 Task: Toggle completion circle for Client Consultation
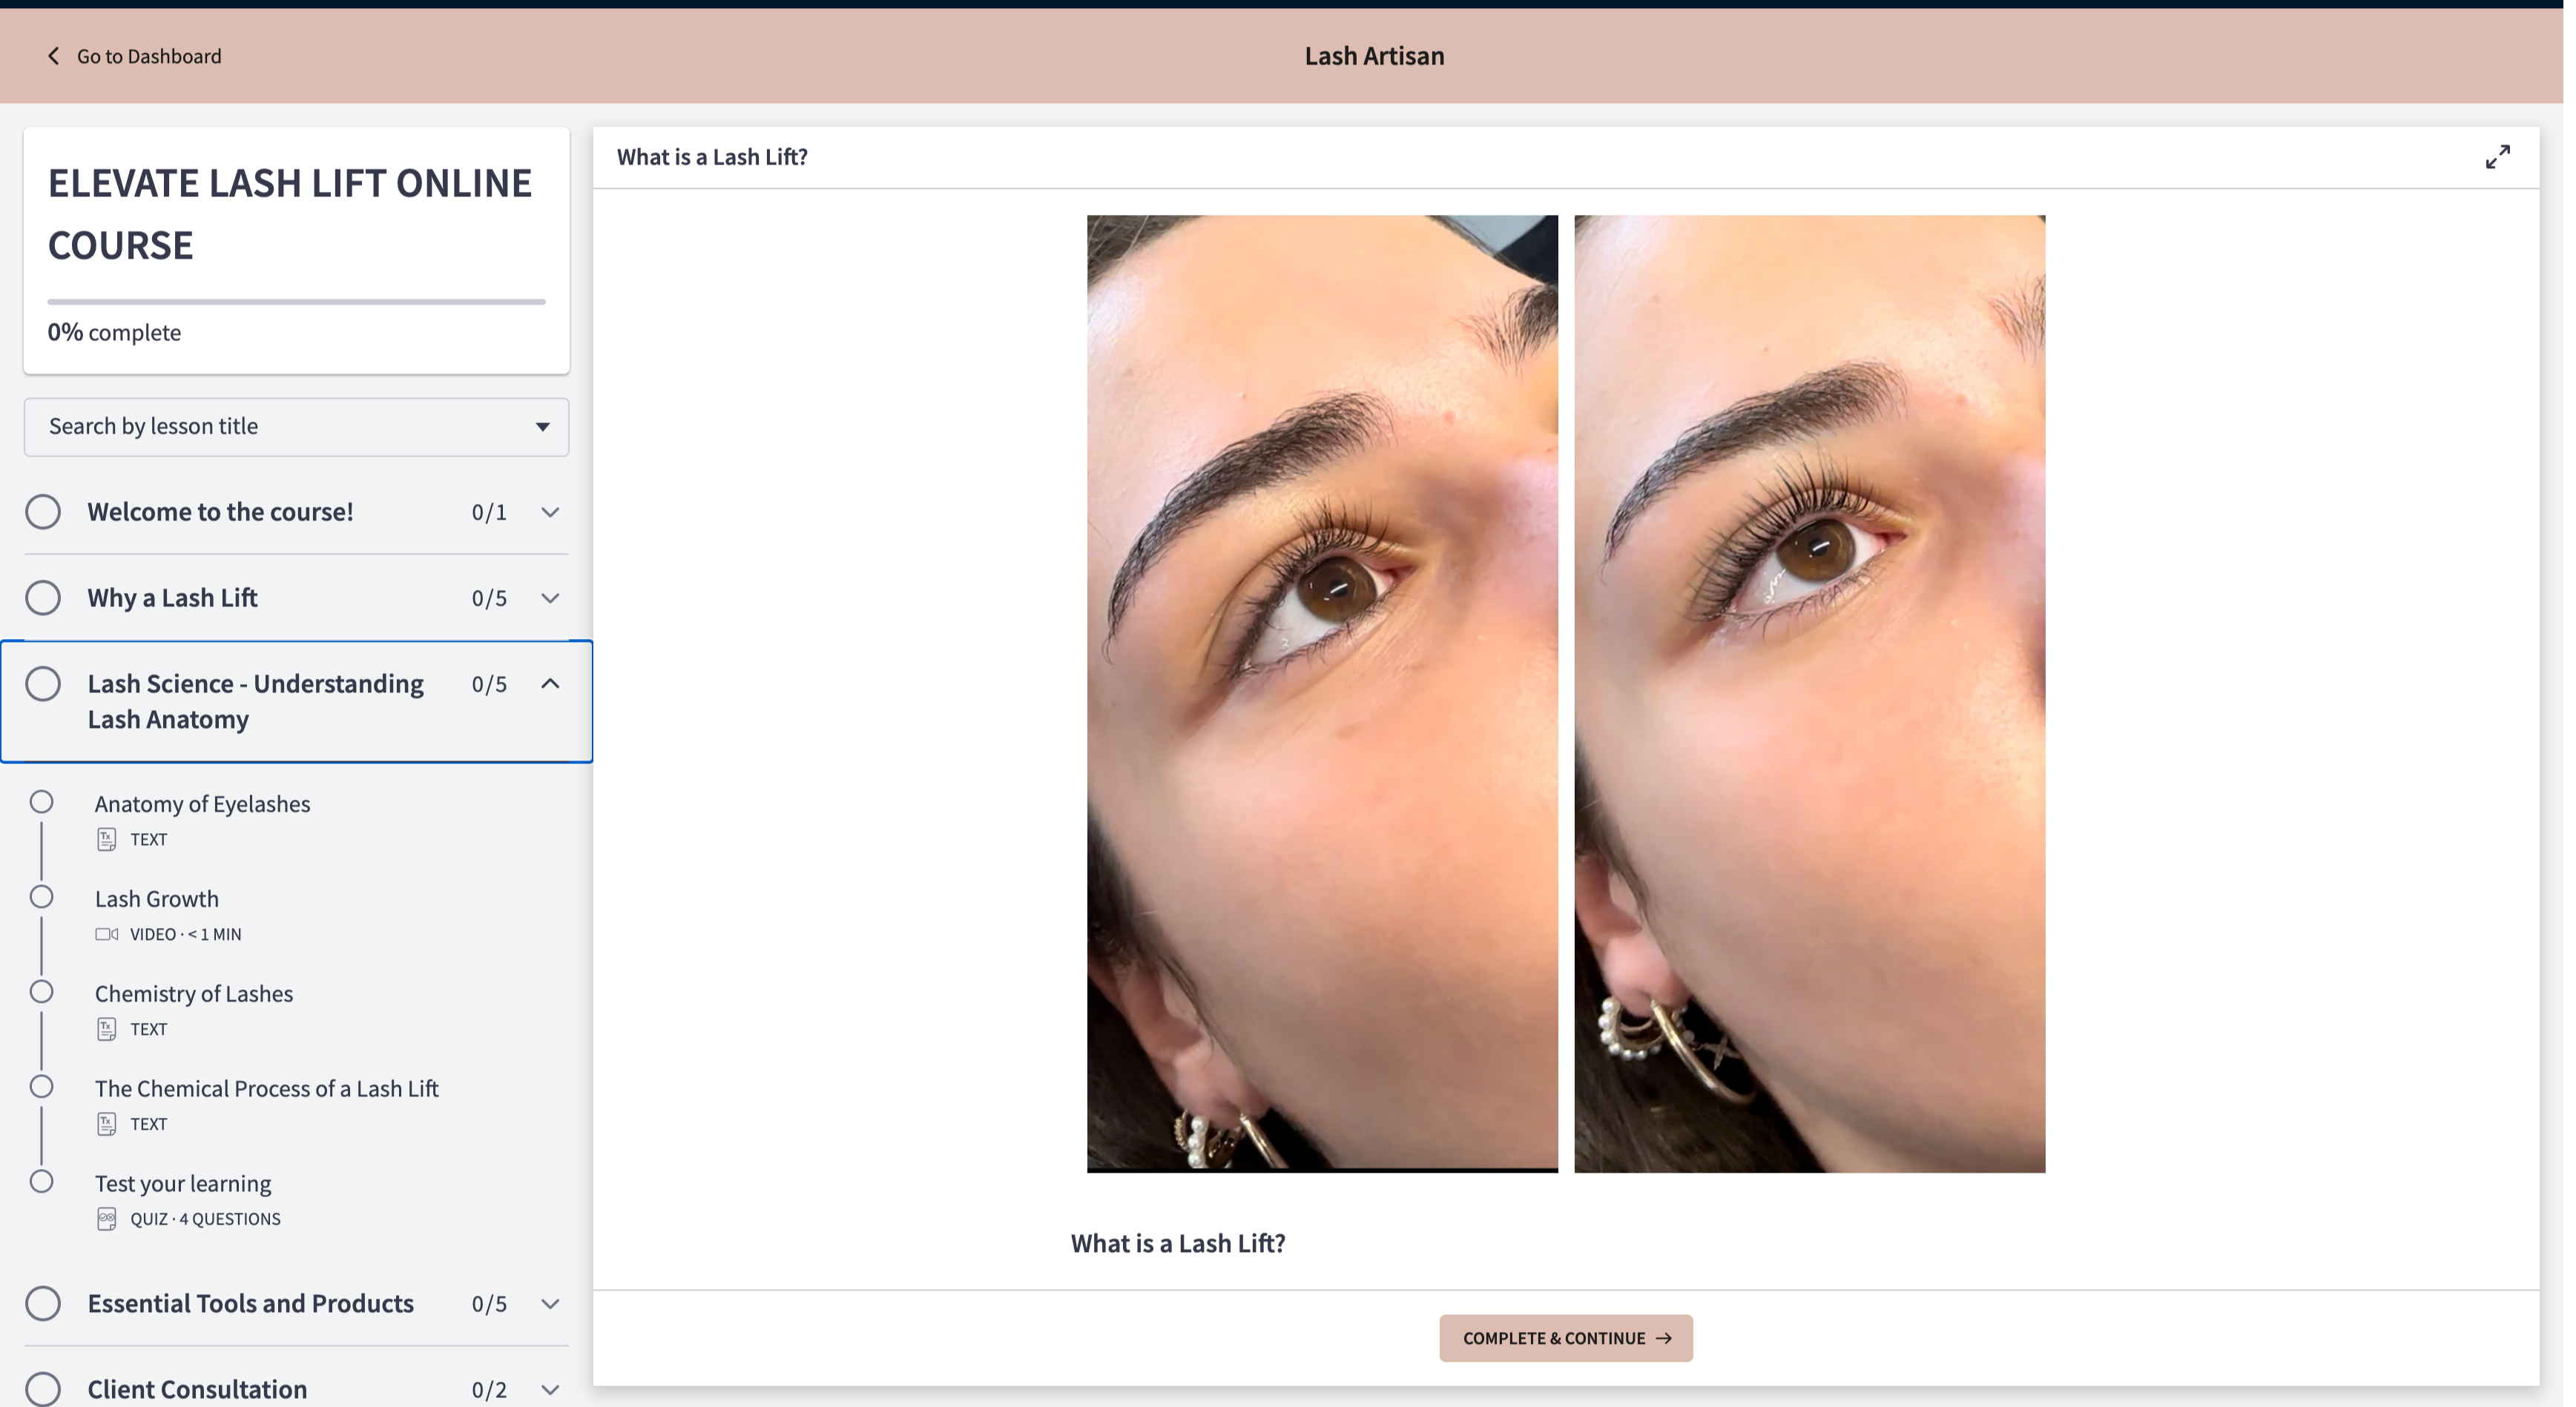coord(43,1389)
